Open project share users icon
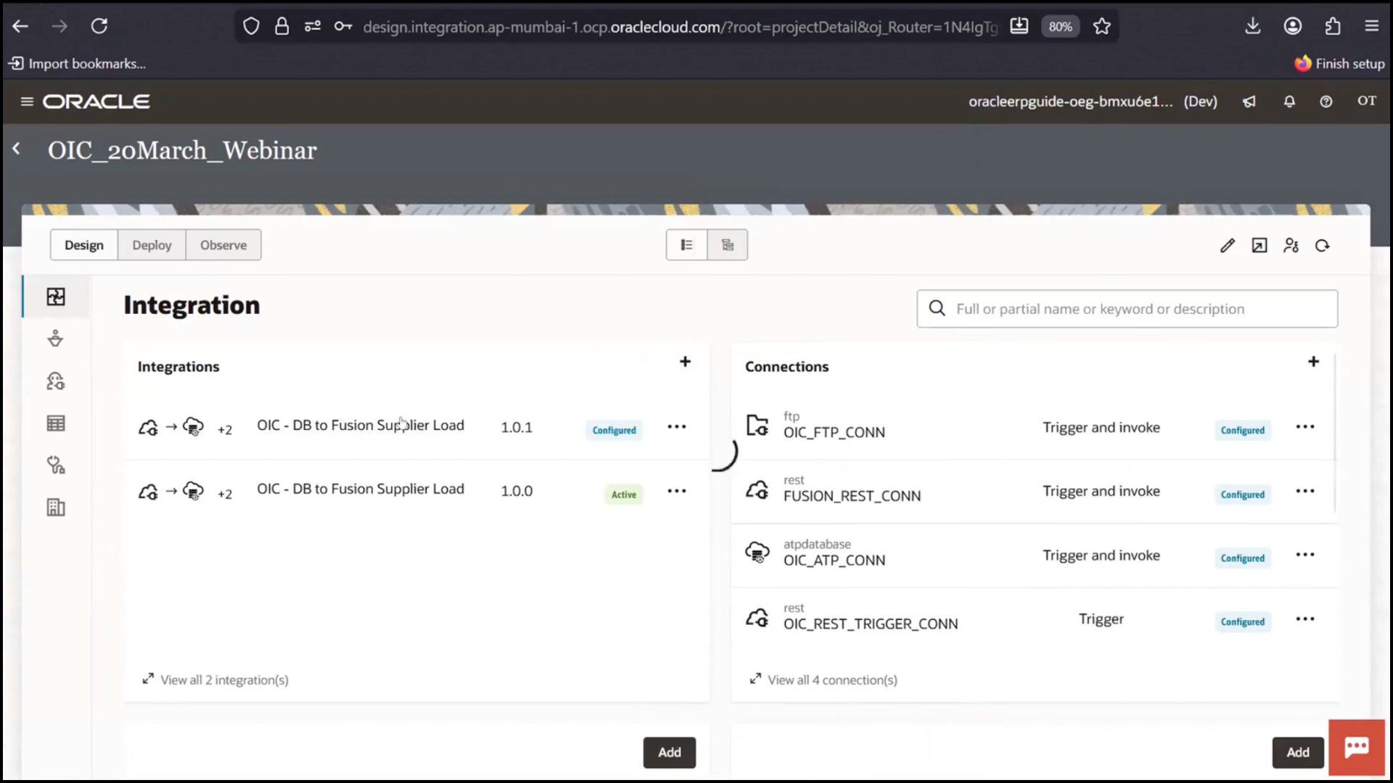Viewport: 1393px width, 783px height. (x=1291, y=246)
